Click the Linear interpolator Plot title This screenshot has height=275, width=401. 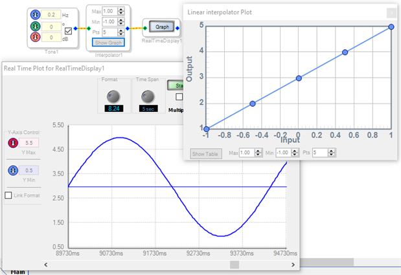pyautogui.click(x=220, y=12)
